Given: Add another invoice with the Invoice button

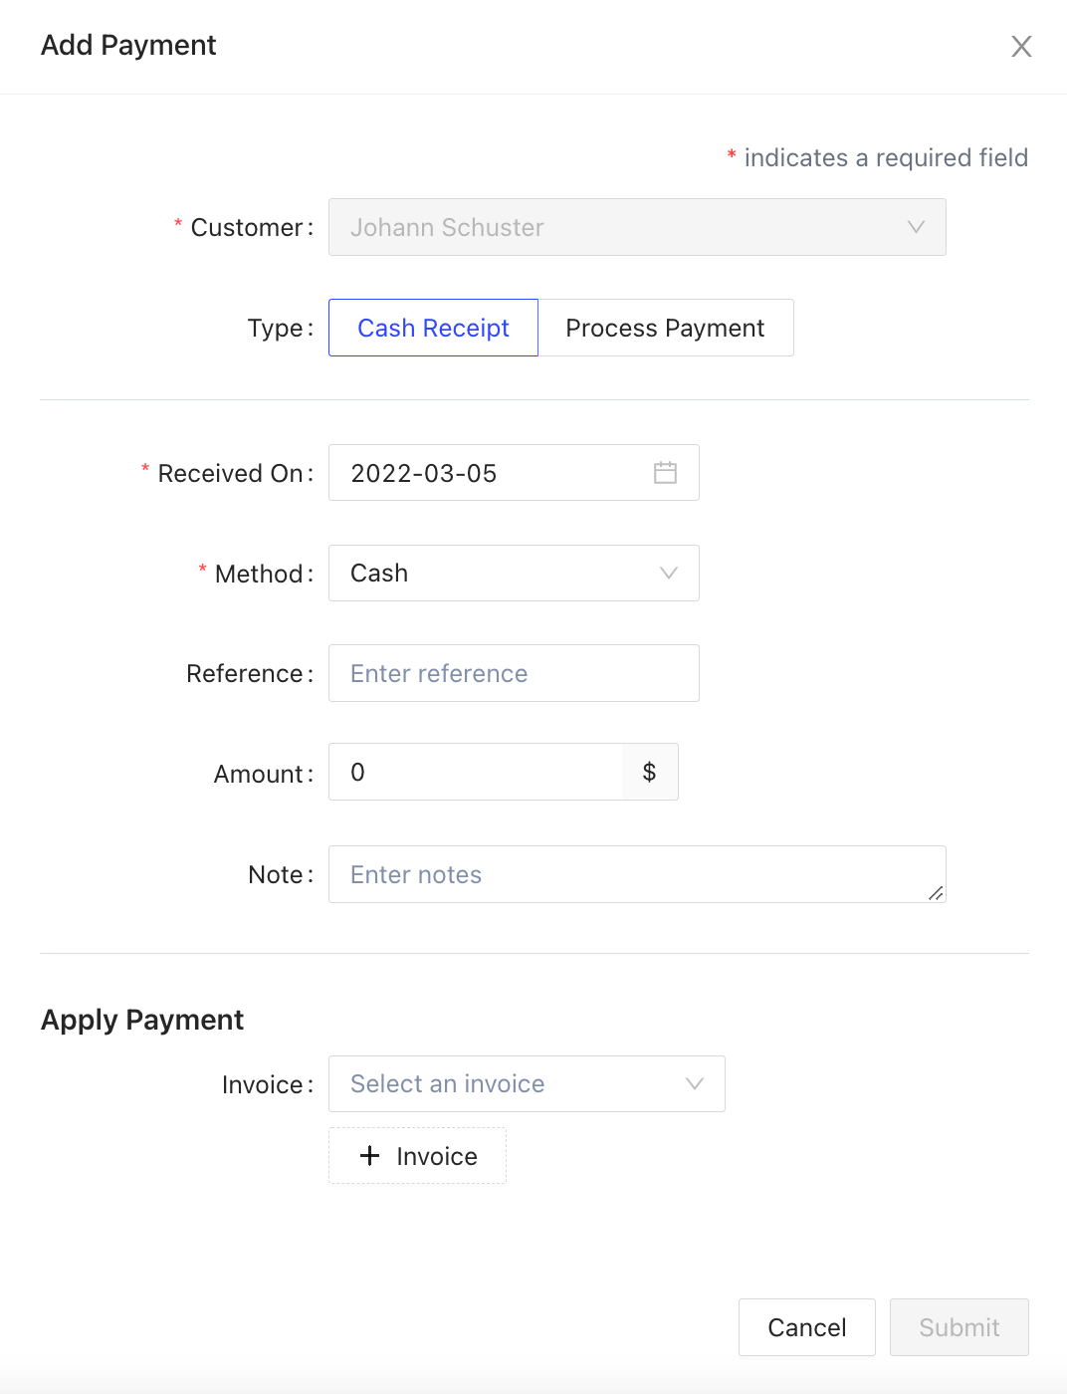Looking at the screenshot, I should click(417, 1156).
